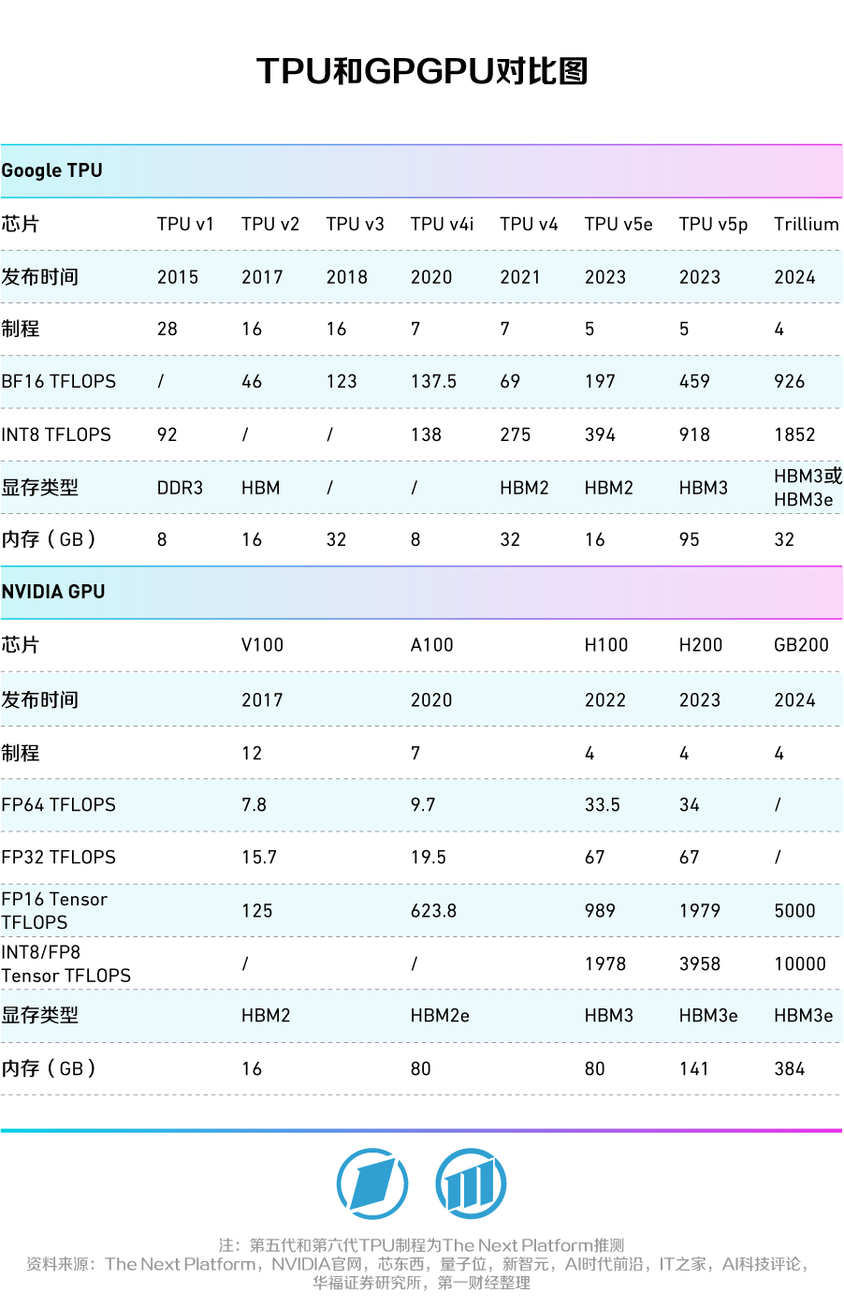
Task: Click the BF16 value '459'
Action: point(694,381)
